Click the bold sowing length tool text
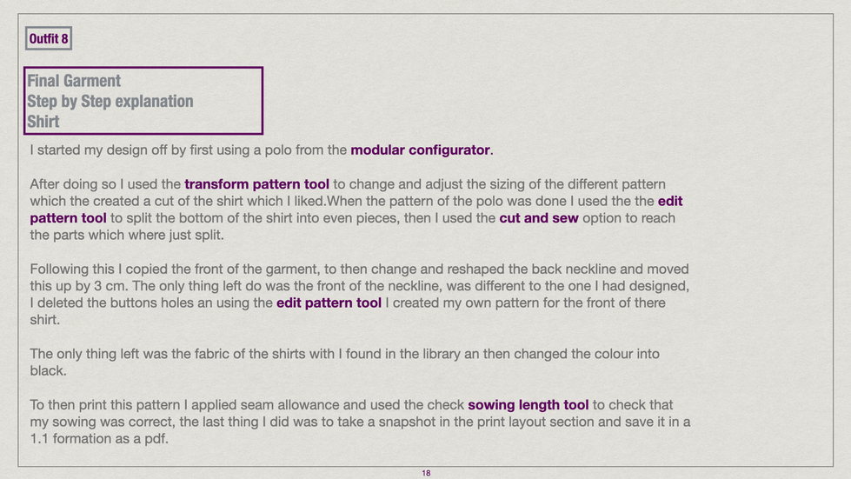851x479 pixels. 528,405
